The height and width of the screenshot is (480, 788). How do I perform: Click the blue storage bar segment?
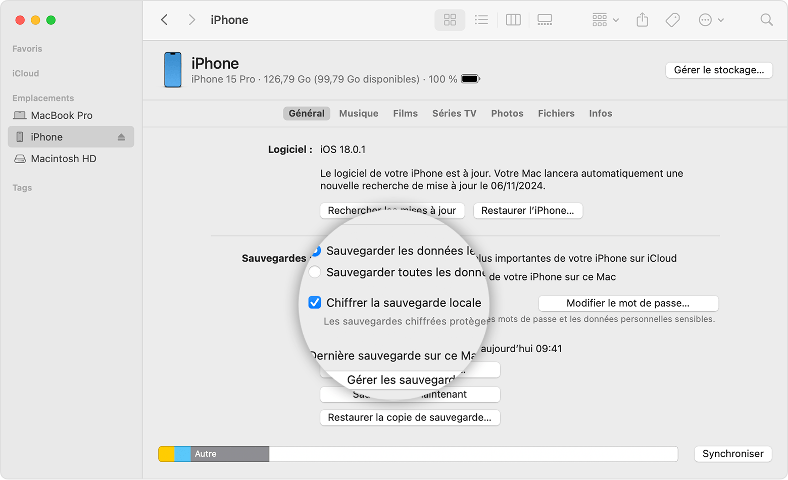click(183, 454)
